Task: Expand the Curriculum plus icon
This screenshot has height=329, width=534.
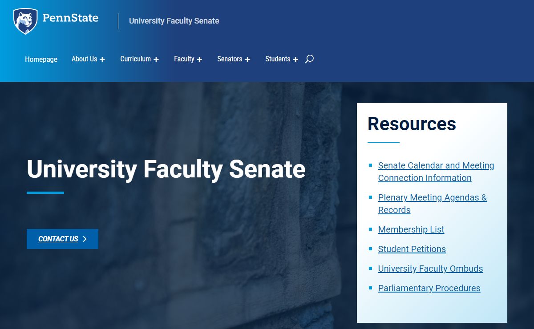Action: click(x=156, y=60)
